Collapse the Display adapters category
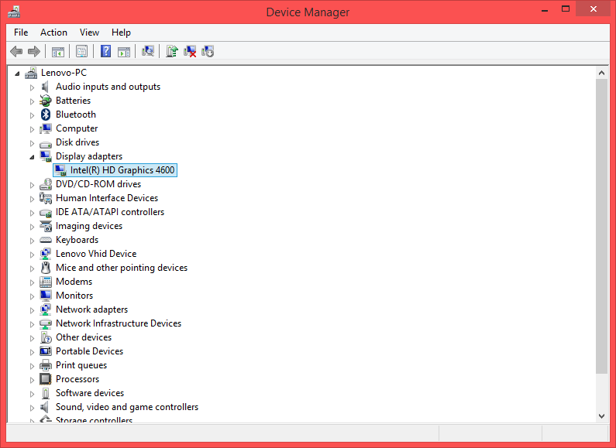Screen dimensions: 616x448 [33, 157]
